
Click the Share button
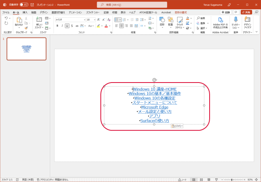pyautogui.click(x=247, y=12)
